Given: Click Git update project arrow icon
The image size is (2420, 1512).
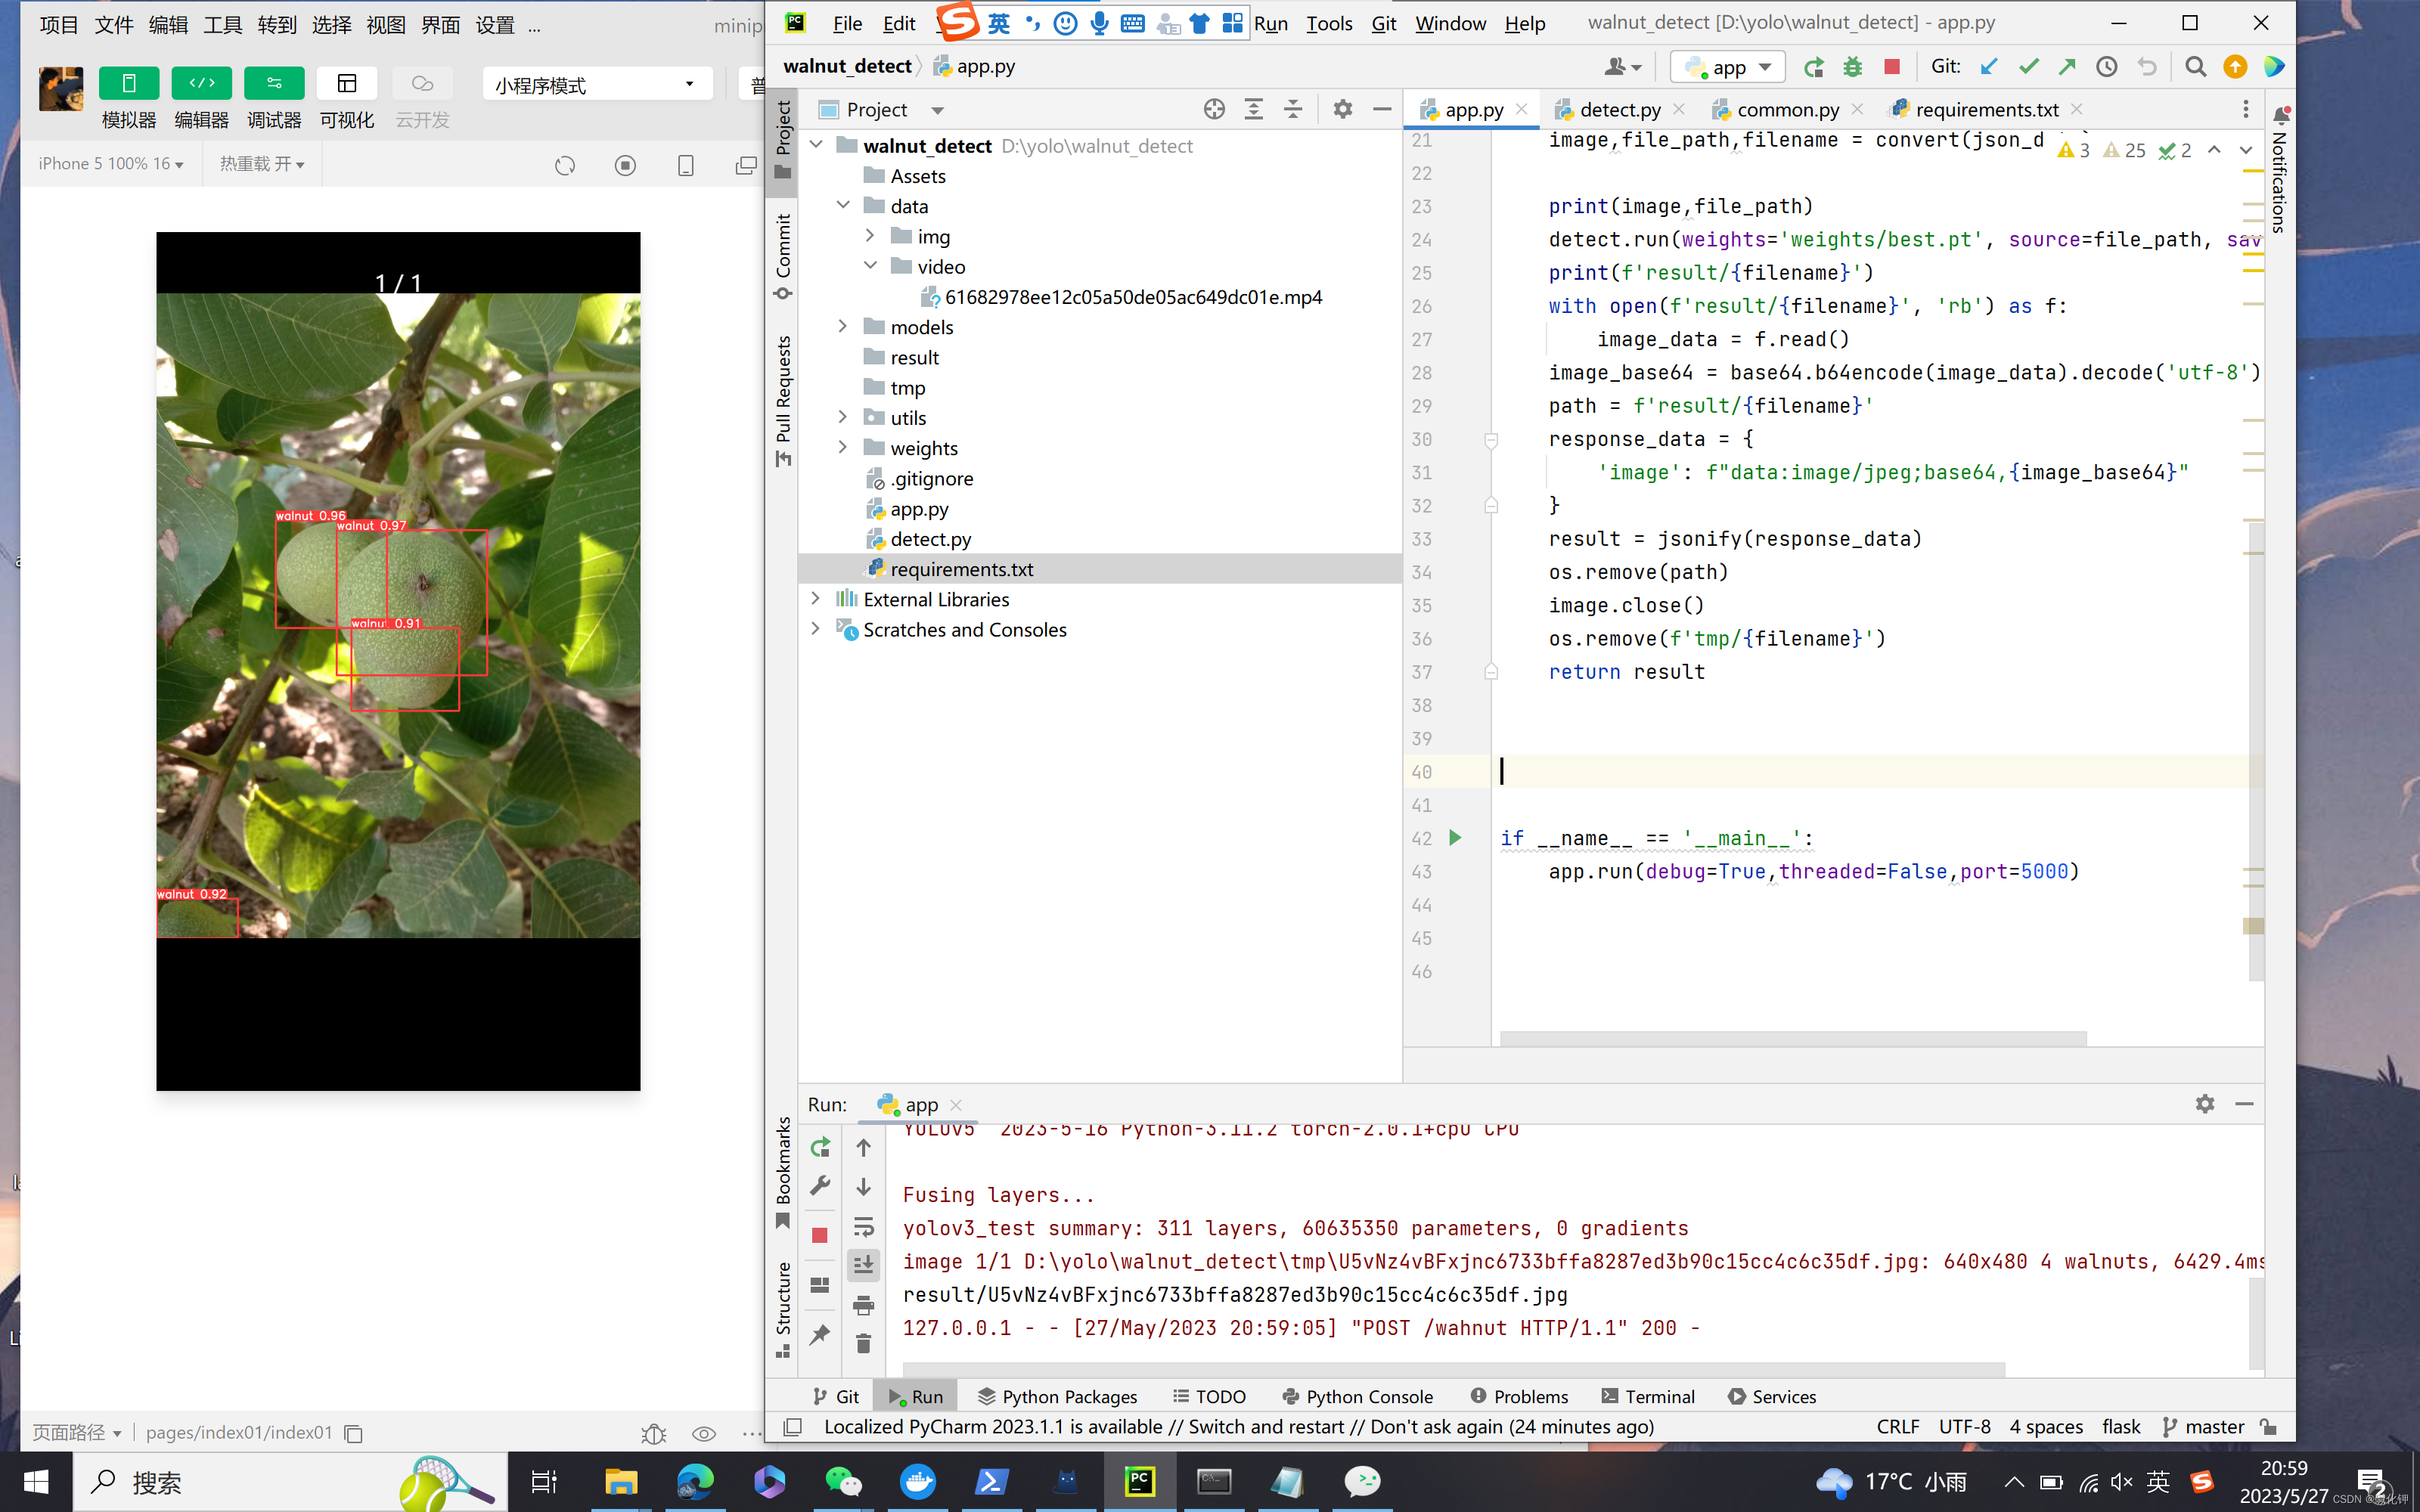Looking at the screenshot, I should (x=1989, y=67).
